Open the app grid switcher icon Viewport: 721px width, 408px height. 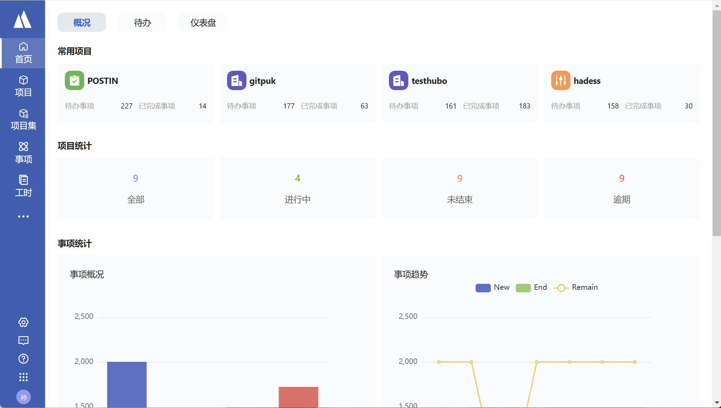tap(23, 377)
